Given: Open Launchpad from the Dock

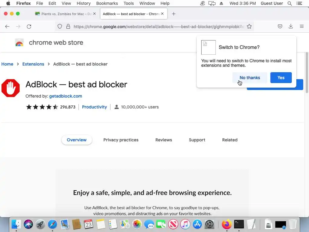Looking at the screenshot, I should pos(40,224).
